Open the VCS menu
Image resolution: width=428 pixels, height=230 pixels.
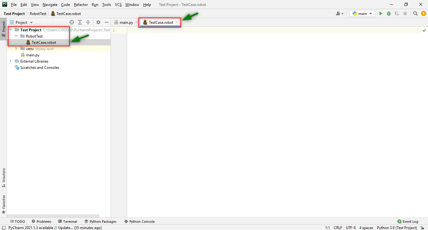coord(118,5)
